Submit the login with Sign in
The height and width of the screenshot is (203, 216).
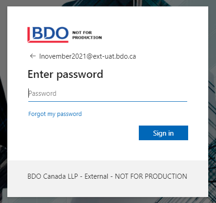coord(163,133)
